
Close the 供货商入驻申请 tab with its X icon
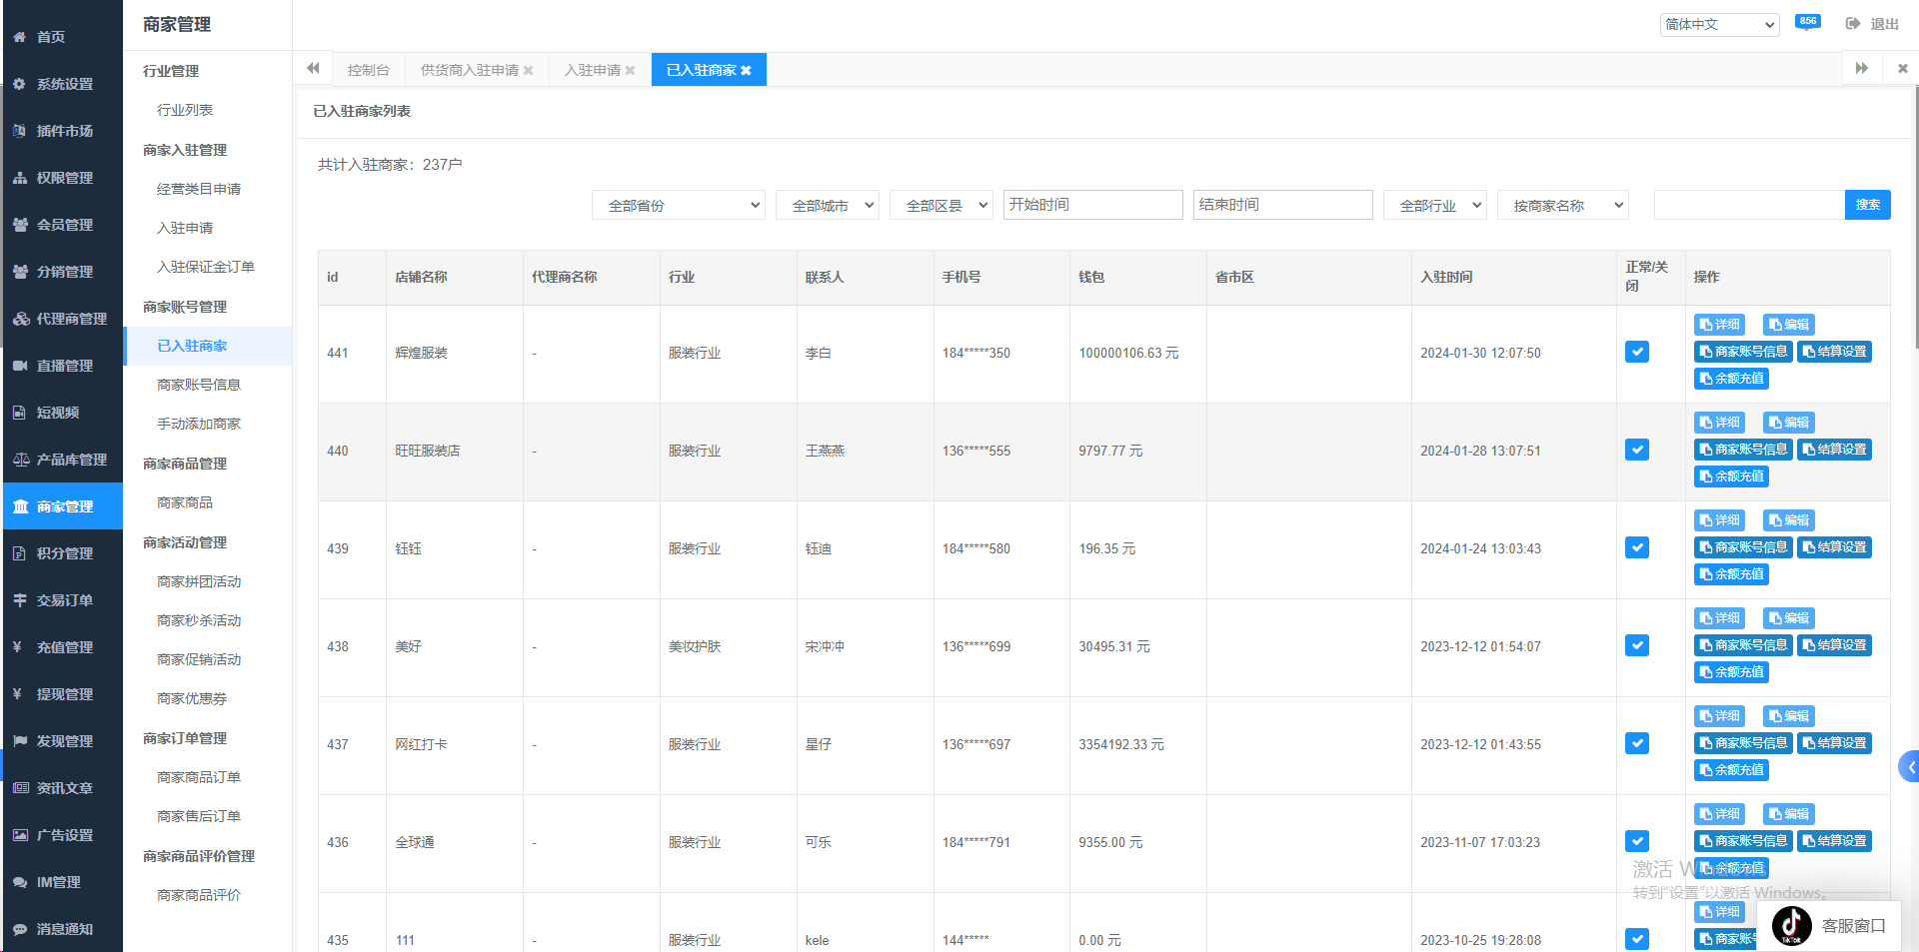click(529, 70)
